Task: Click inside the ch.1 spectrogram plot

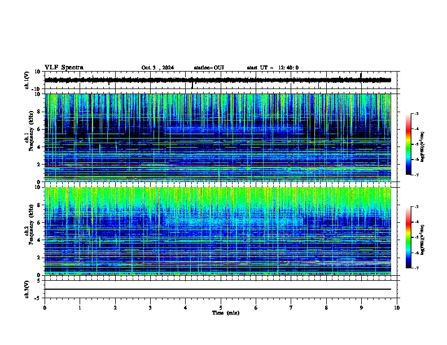Action: pos(218,138)
